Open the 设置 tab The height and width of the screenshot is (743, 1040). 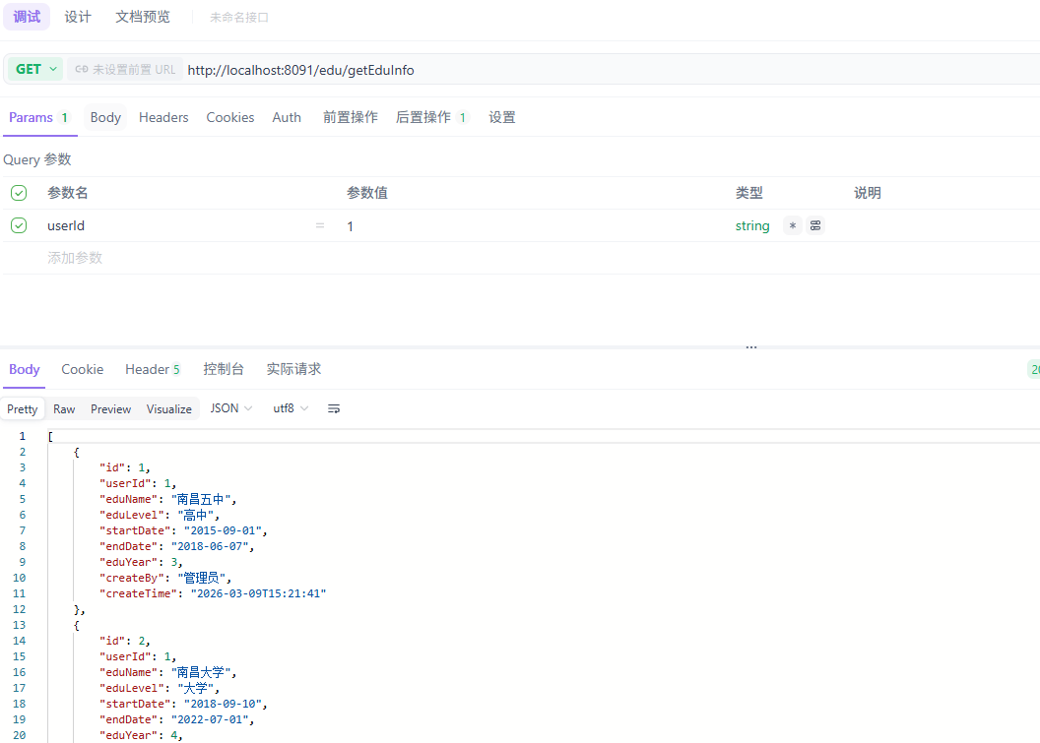502,117
